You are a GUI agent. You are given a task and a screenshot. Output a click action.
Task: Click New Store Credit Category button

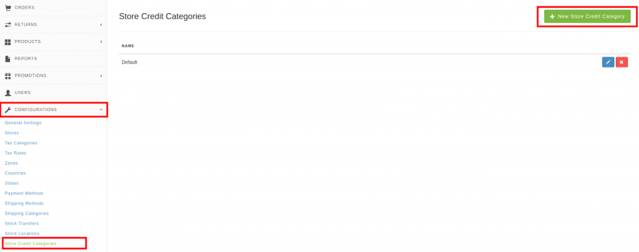587,17
